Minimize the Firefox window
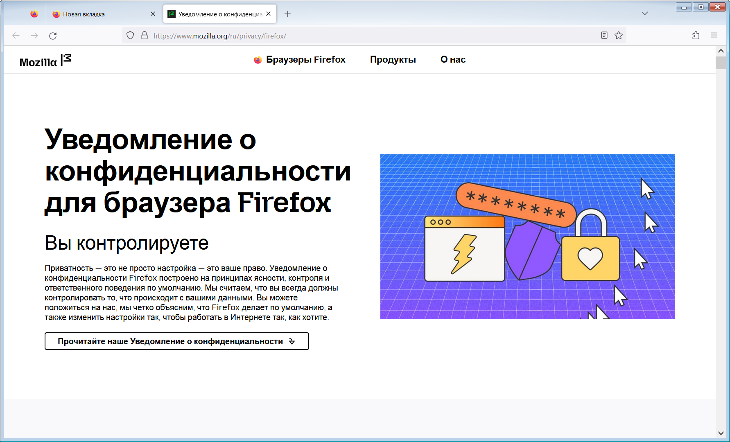 point(684,7)
